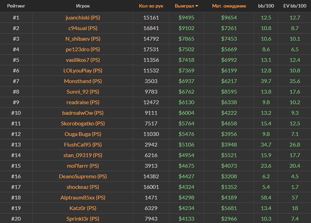Sort by Мат. ожидание column header
Image resolution: width=311 pixels, height=223 pixels.
coord(229,6)
